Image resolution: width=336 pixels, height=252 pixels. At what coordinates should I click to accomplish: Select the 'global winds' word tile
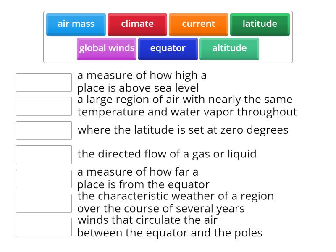[x=106, y=48]
